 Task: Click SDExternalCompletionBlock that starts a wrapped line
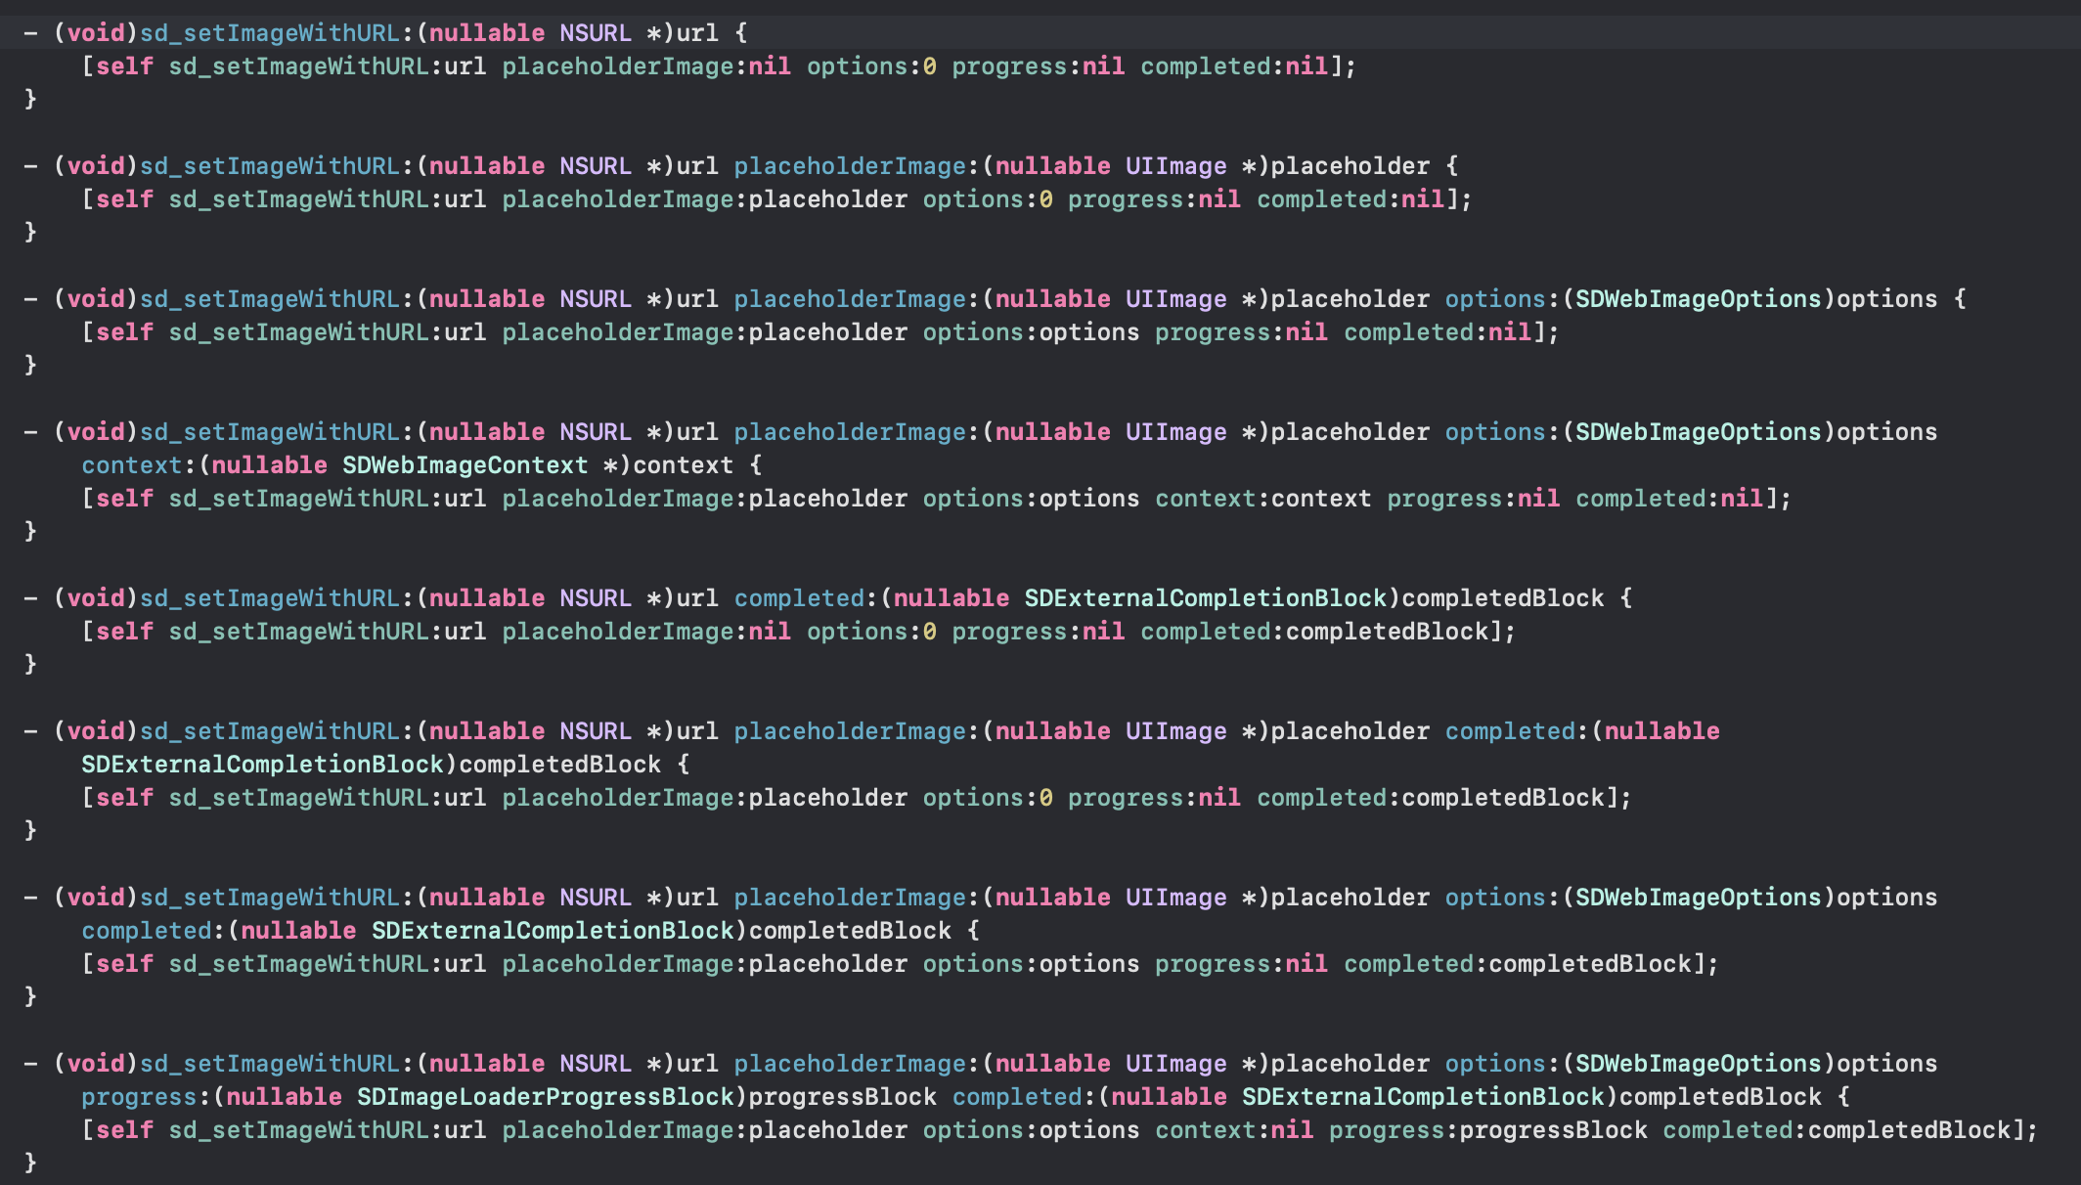[262, 765]
